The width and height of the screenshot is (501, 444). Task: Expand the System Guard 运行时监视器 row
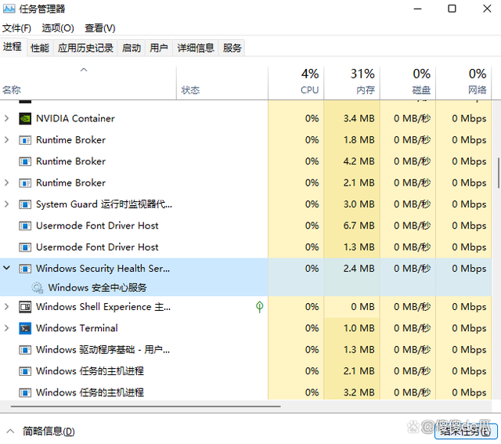coord(6,204)
